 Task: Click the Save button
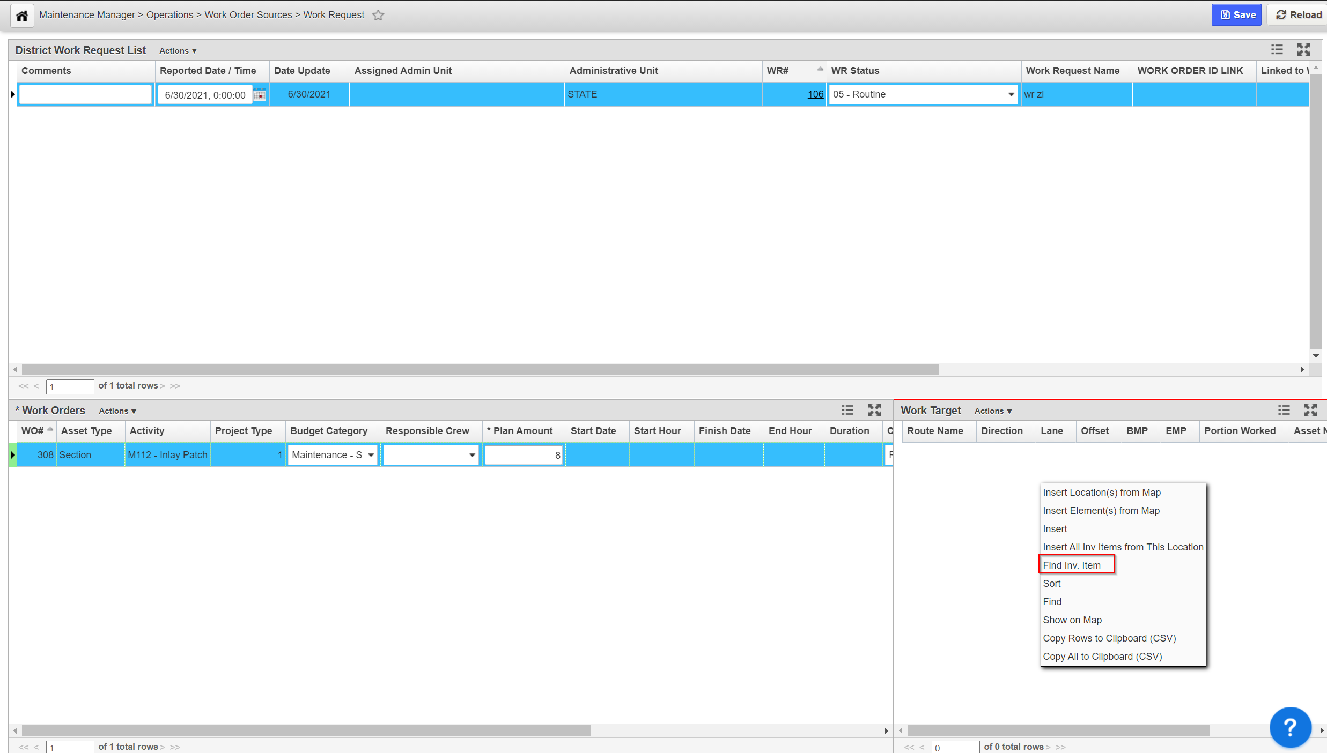(1236, 15)
